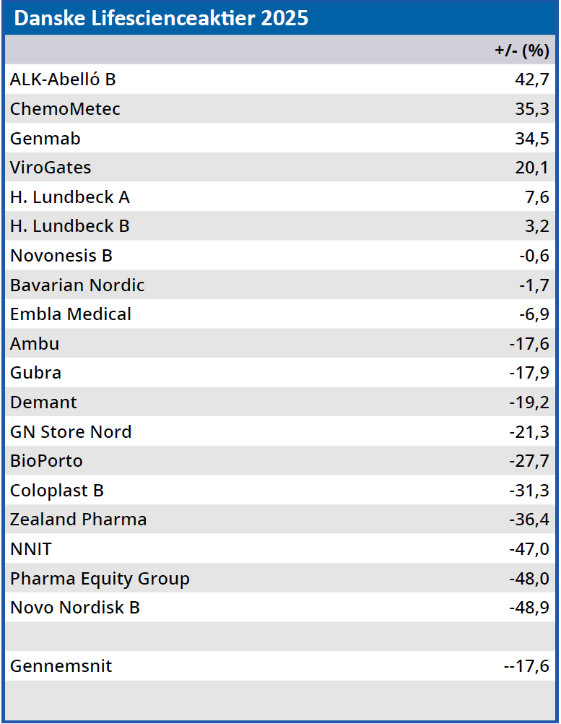Image resolution: width=561 pixels, height=724 pixels.
Task: Select the Gubra row label
Action: [x=36, y=373]
